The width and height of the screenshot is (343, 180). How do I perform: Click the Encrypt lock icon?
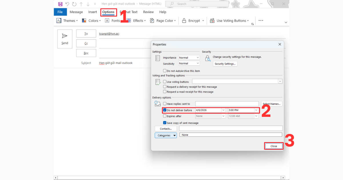point(184,21)
